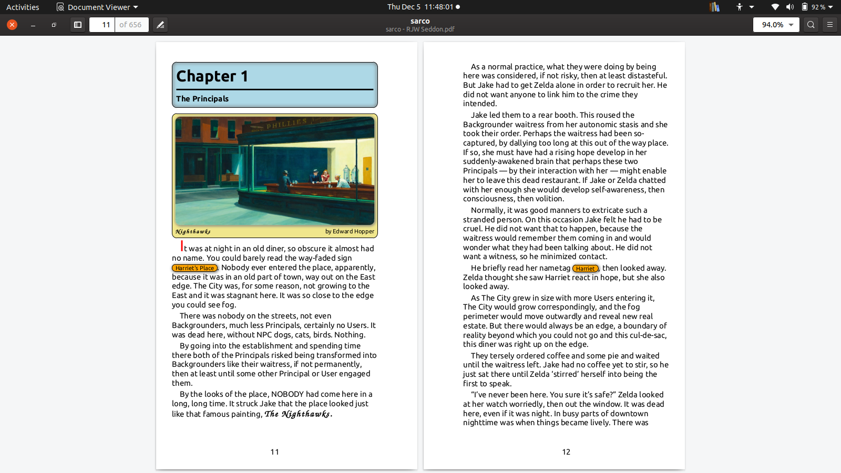Restore the Document Viewer window size
The image size is (841, 473).
54,25
